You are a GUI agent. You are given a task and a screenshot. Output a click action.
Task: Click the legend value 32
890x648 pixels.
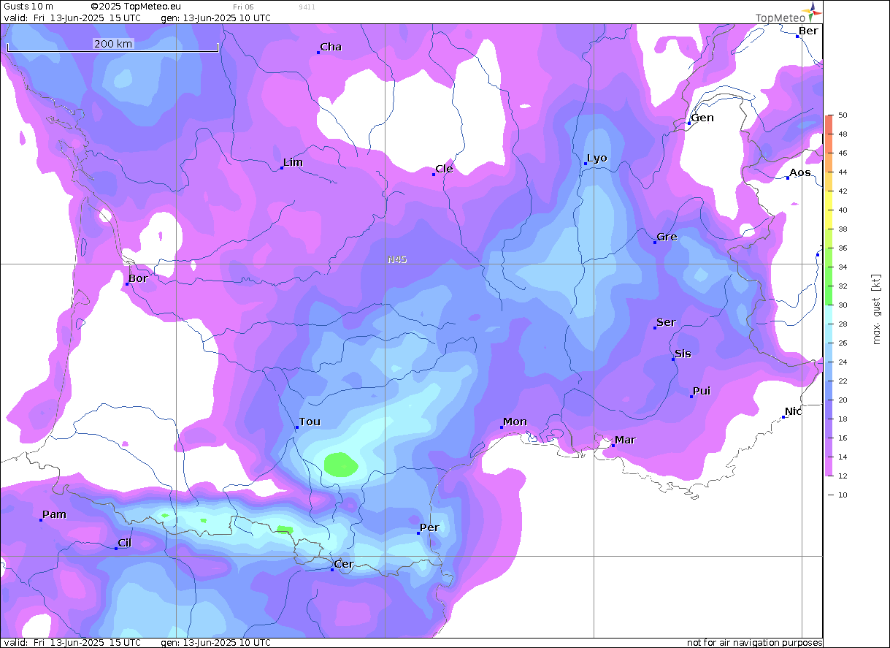pos(843,286)
